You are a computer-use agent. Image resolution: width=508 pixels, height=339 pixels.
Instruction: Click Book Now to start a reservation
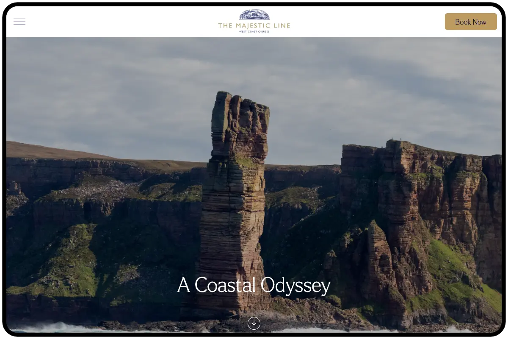pos(471,22)
